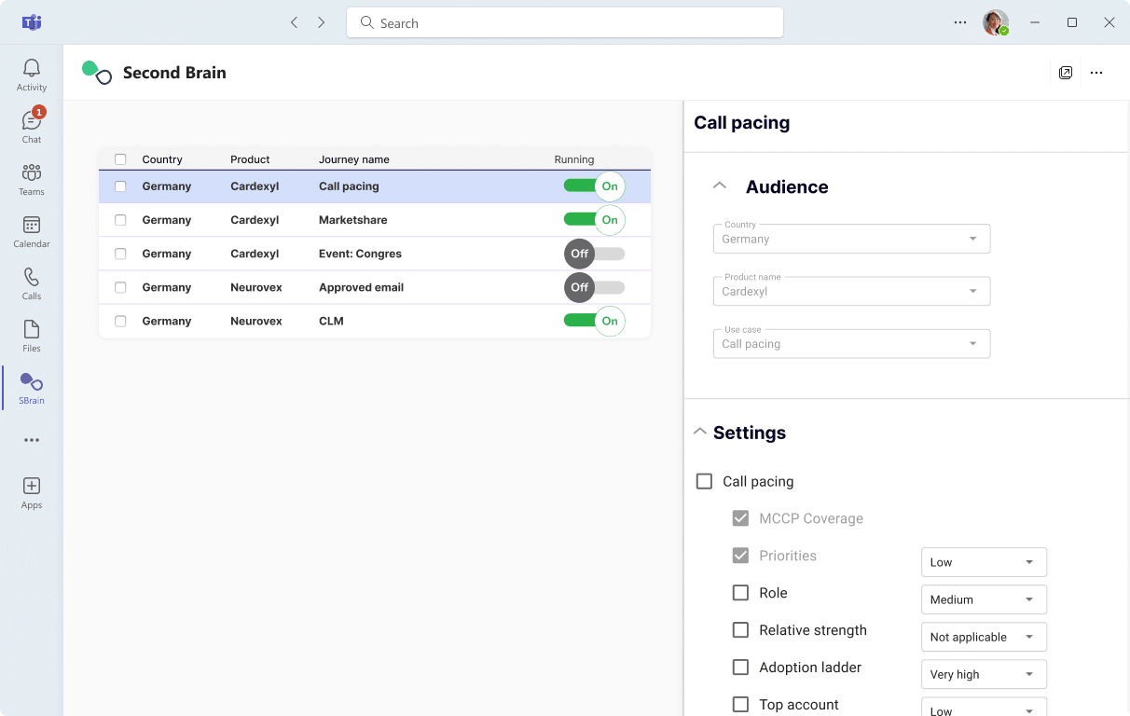1130x716 pixels.
Task: Open Adoption ladder dropdown showing Very high
Action: pos(984,674)
